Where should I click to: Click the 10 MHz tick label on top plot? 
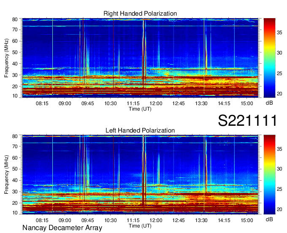click(15, 96)
